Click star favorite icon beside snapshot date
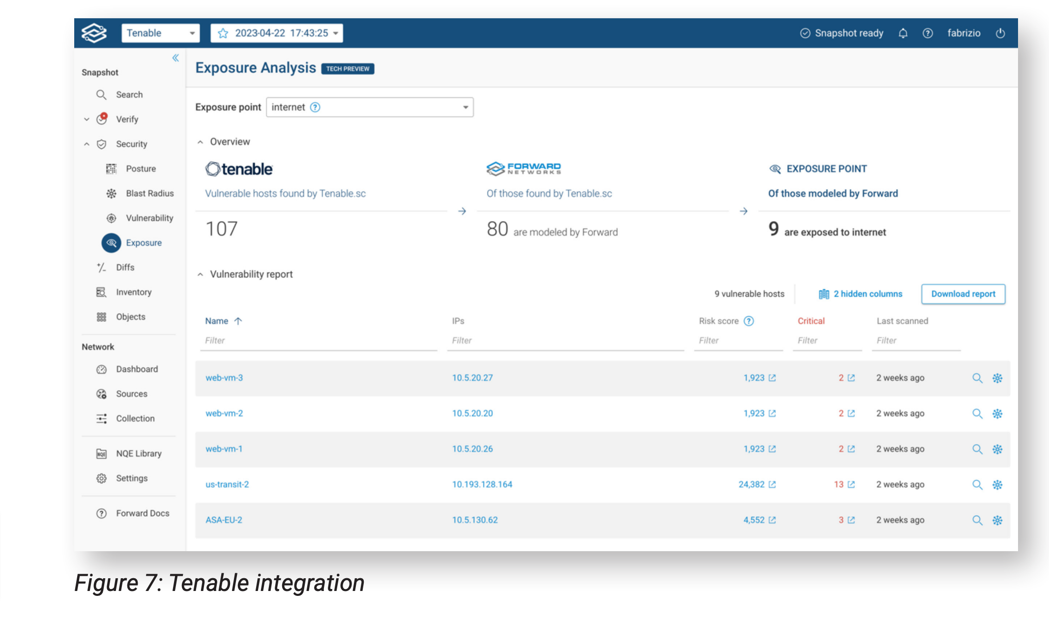Image resolution: width=1049 pixels, height=618 pixels. (x=223, y=33)
